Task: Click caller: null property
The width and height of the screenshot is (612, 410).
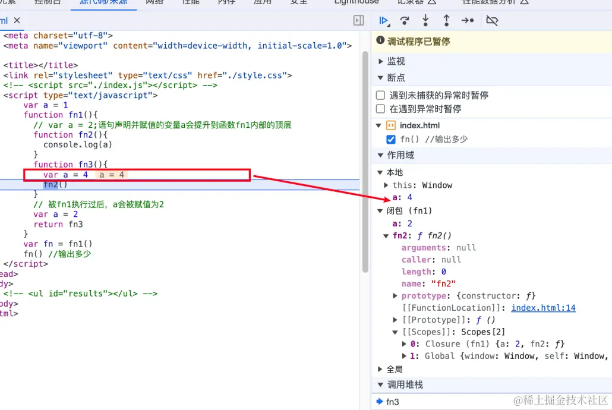Action: [x=431, y=260]
